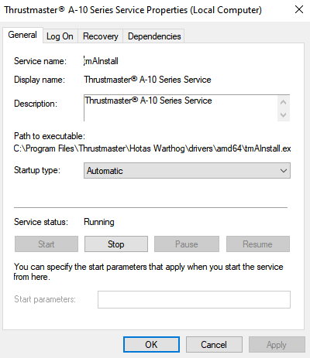Cancel the service properties dialog
310x358 pixels.
point(214,344)
